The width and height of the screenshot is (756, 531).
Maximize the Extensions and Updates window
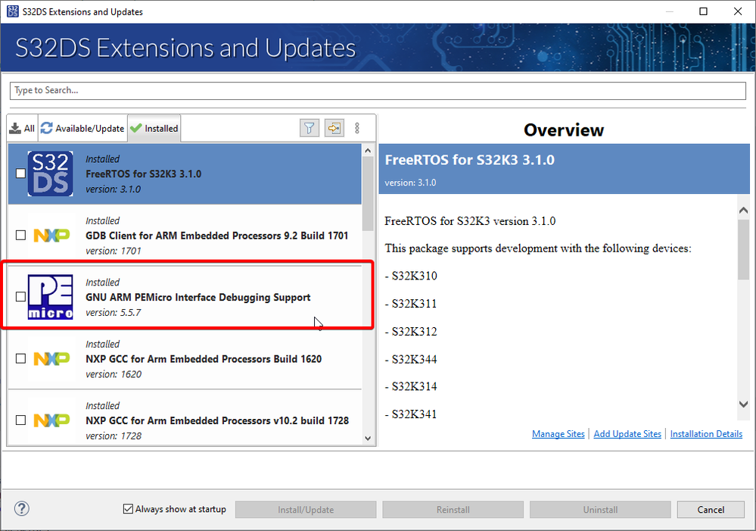tap(704, 11)
